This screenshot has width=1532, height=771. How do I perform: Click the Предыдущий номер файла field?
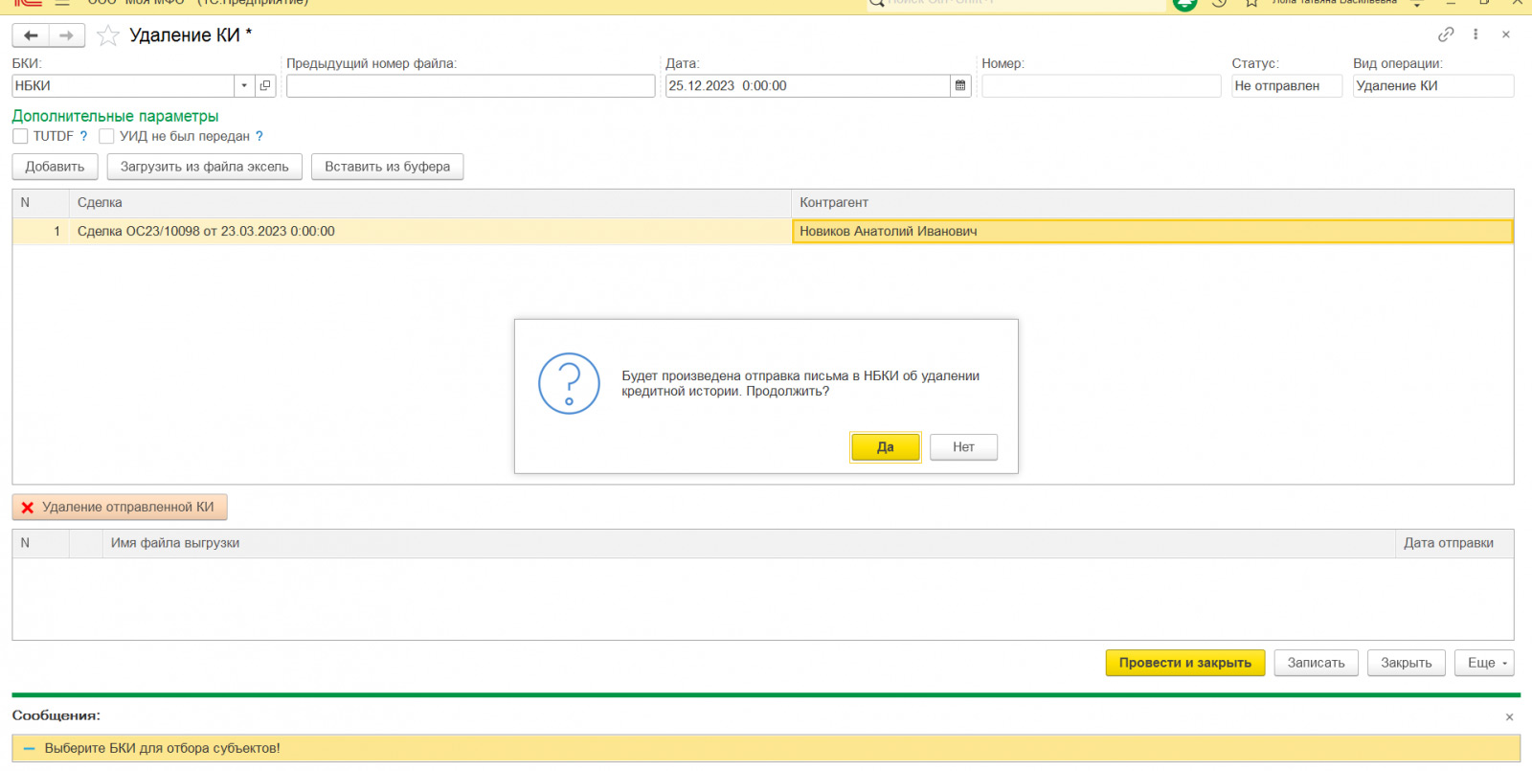470,86
